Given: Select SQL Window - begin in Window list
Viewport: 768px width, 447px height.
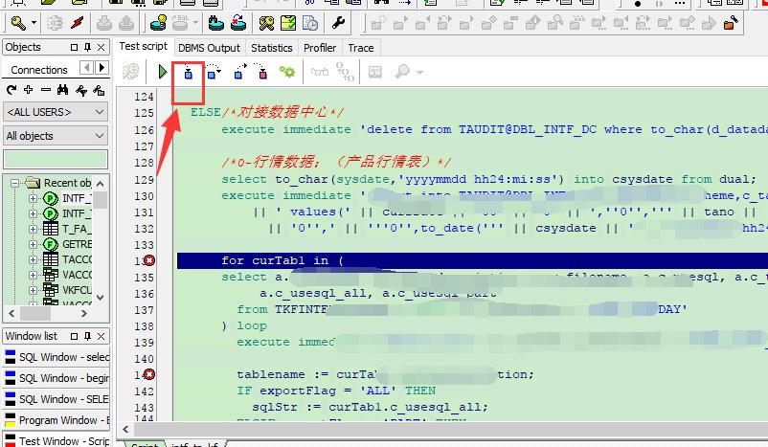Looking at the screenshot, I should pos(56,378).
